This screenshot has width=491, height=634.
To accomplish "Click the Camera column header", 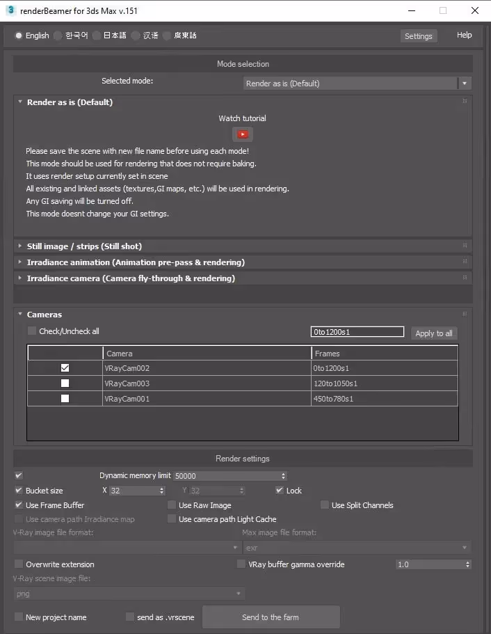I will [207, 353].
